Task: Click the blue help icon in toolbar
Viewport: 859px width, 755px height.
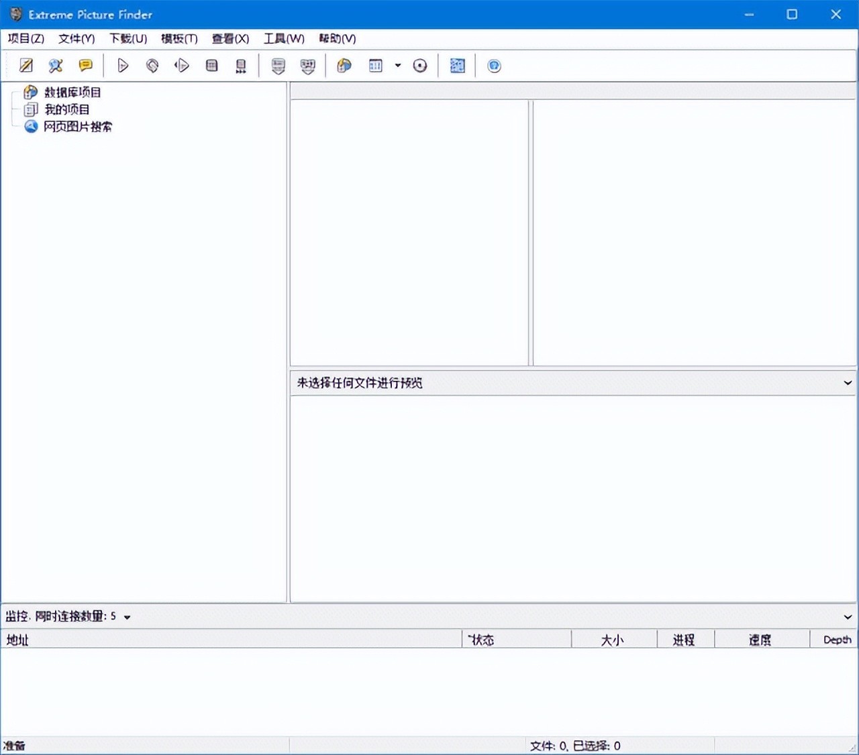Action: click(494, 66)
